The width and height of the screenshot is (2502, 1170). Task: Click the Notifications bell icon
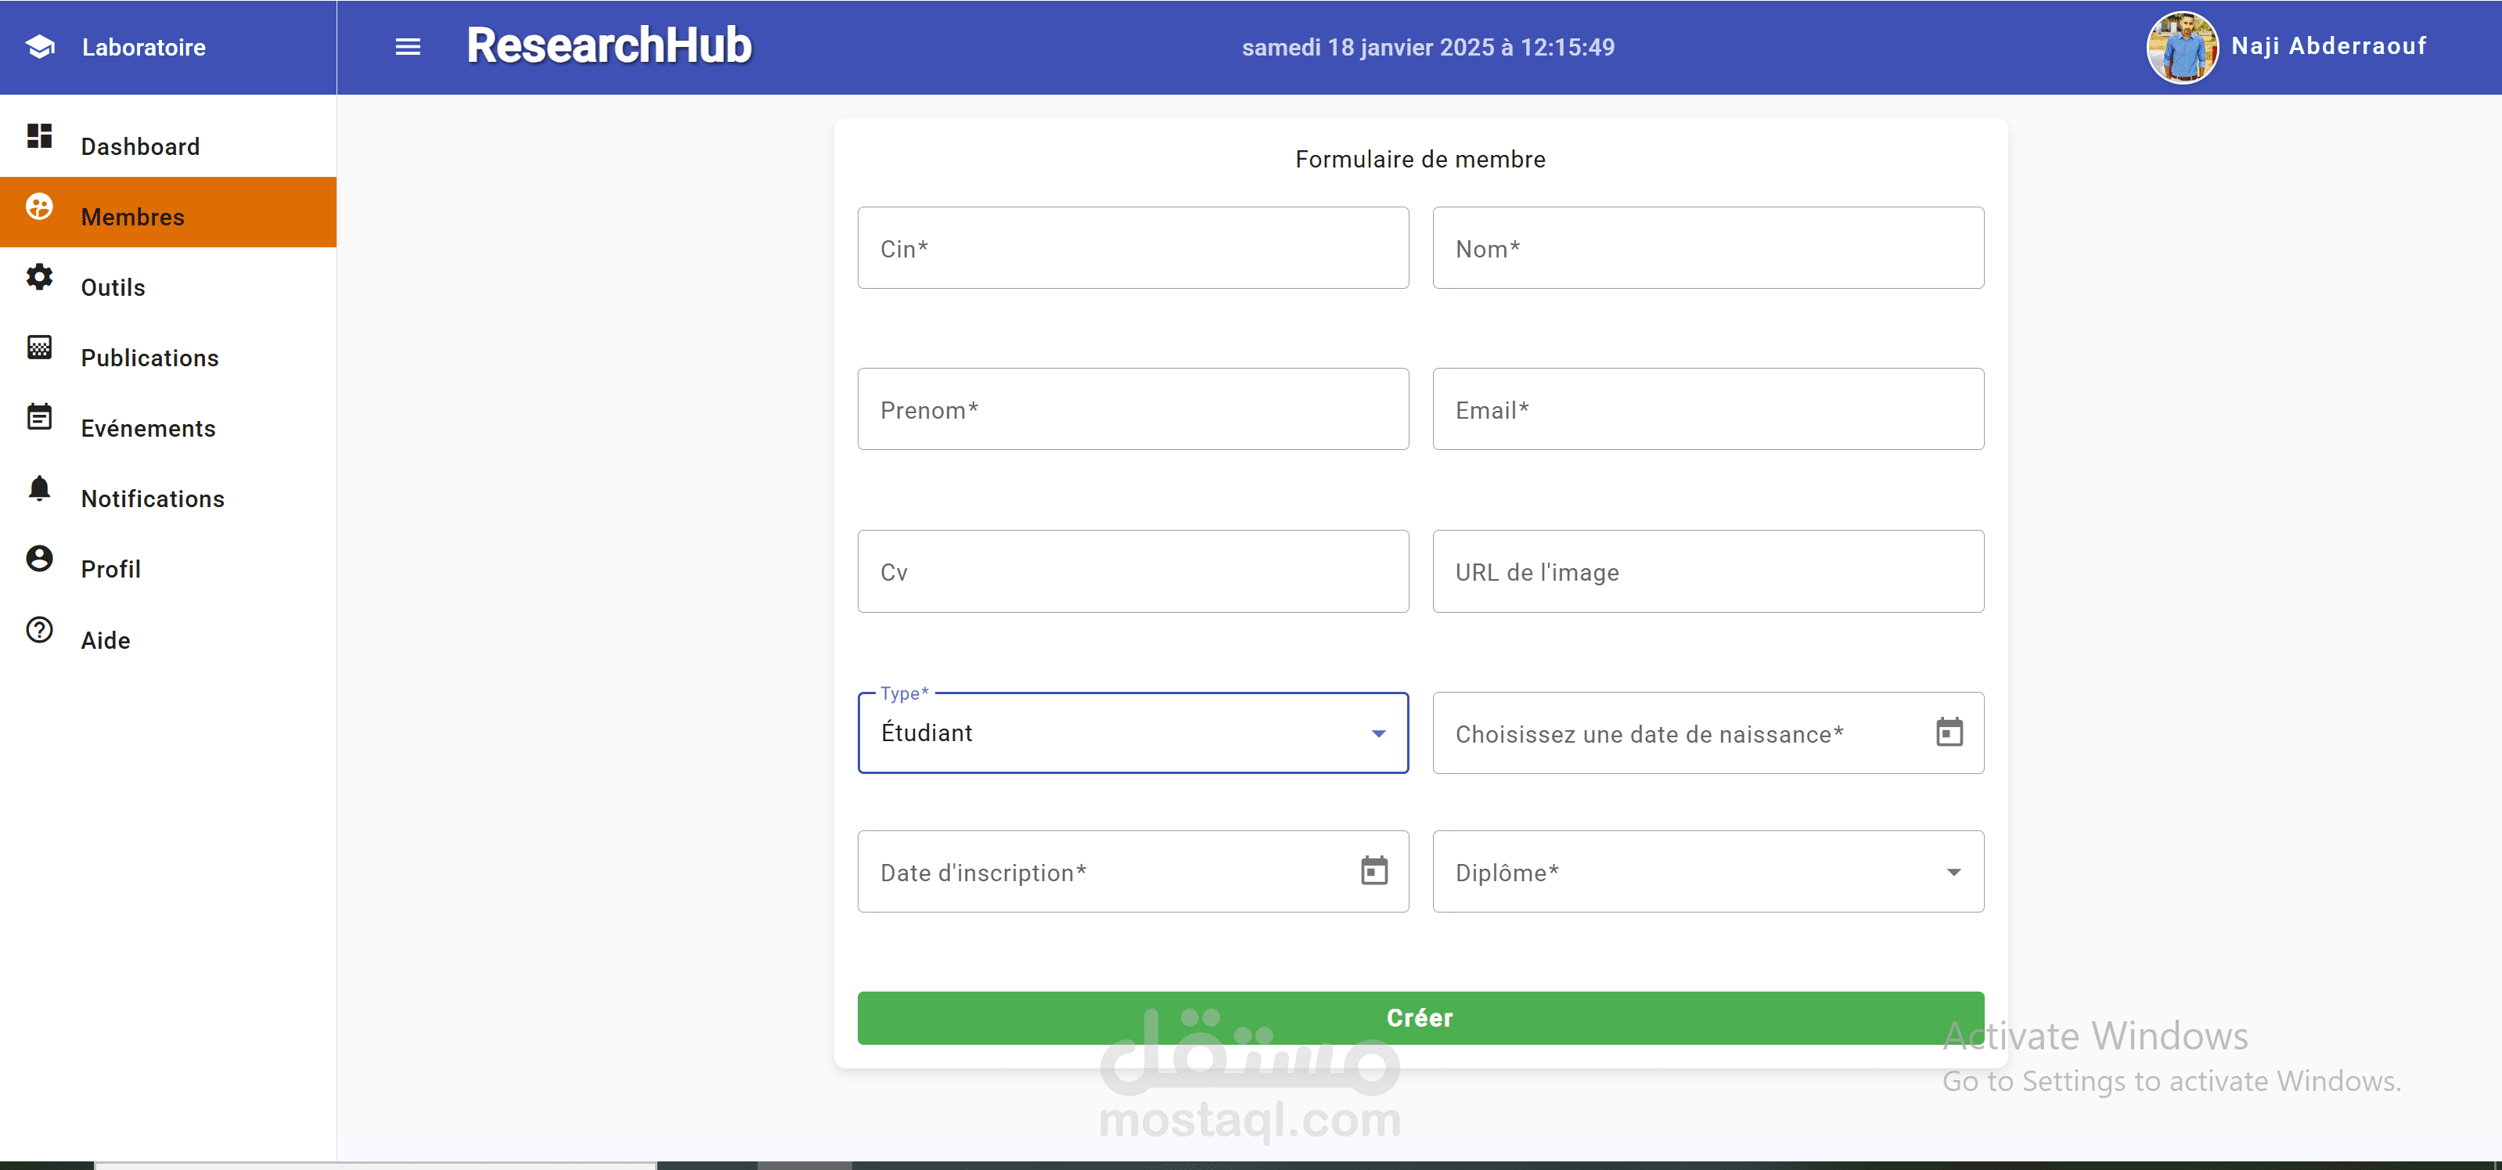tap(39, 488)
